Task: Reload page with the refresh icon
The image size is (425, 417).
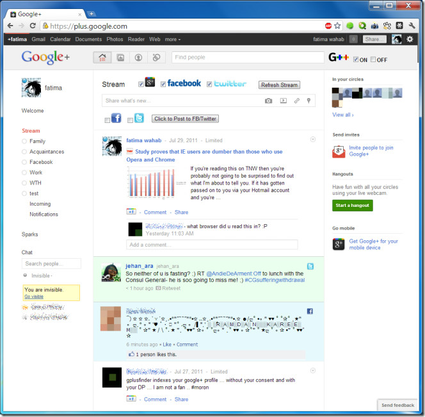Action: (x=33, y=26)
